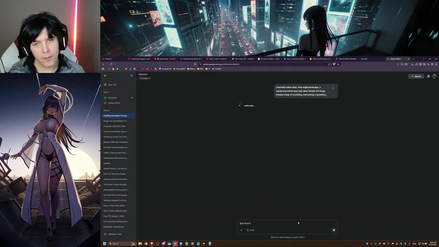Open a new tab with the plus button
Screen dimensions: 439x247
(x=413, y=59)
